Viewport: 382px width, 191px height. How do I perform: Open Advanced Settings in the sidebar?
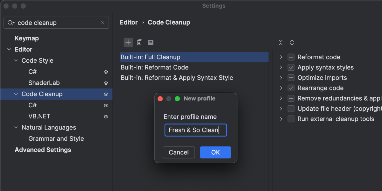(43, 150)
